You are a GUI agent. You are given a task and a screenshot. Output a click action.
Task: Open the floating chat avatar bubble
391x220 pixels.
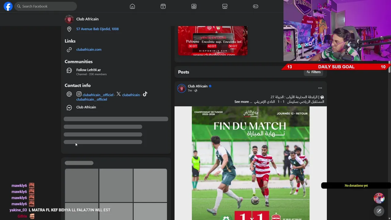click(x=379, y=198)
